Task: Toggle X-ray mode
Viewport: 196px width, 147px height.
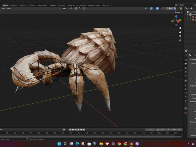Action: 164,9
